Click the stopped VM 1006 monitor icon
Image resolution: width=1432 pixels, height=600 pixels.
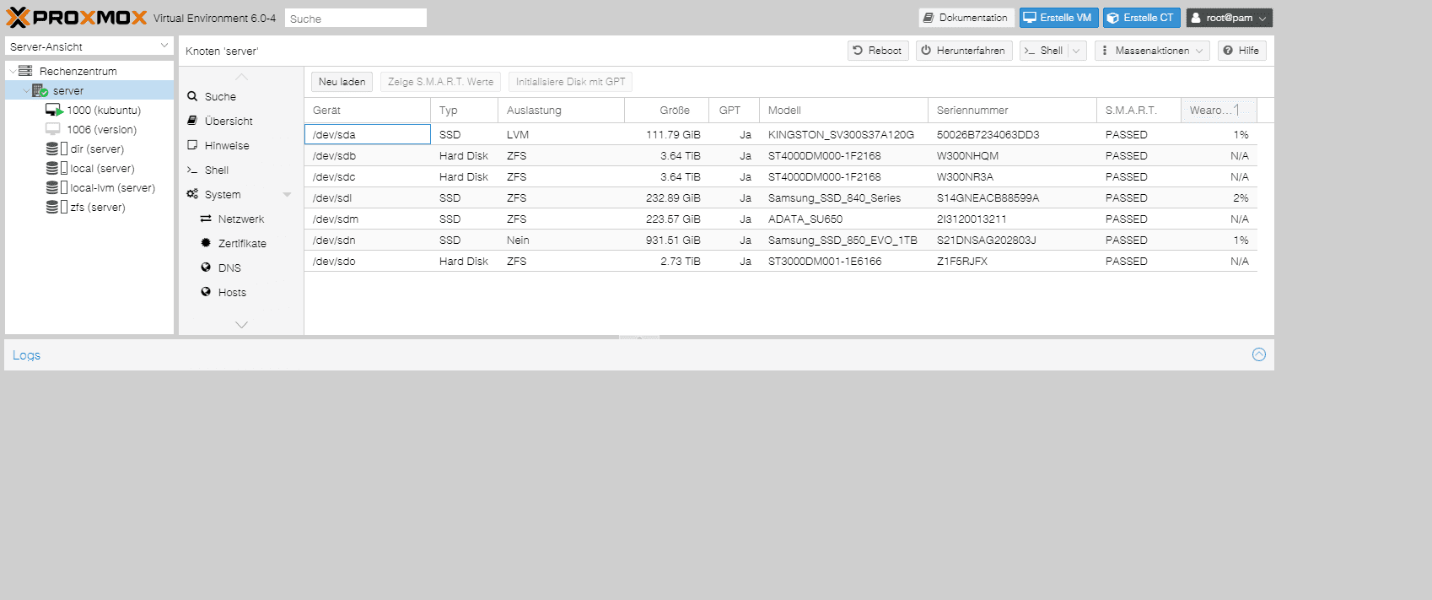click(x=52, y=129)
